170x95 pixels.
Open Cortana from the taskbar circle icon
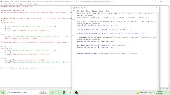click(x=52, y=93)
